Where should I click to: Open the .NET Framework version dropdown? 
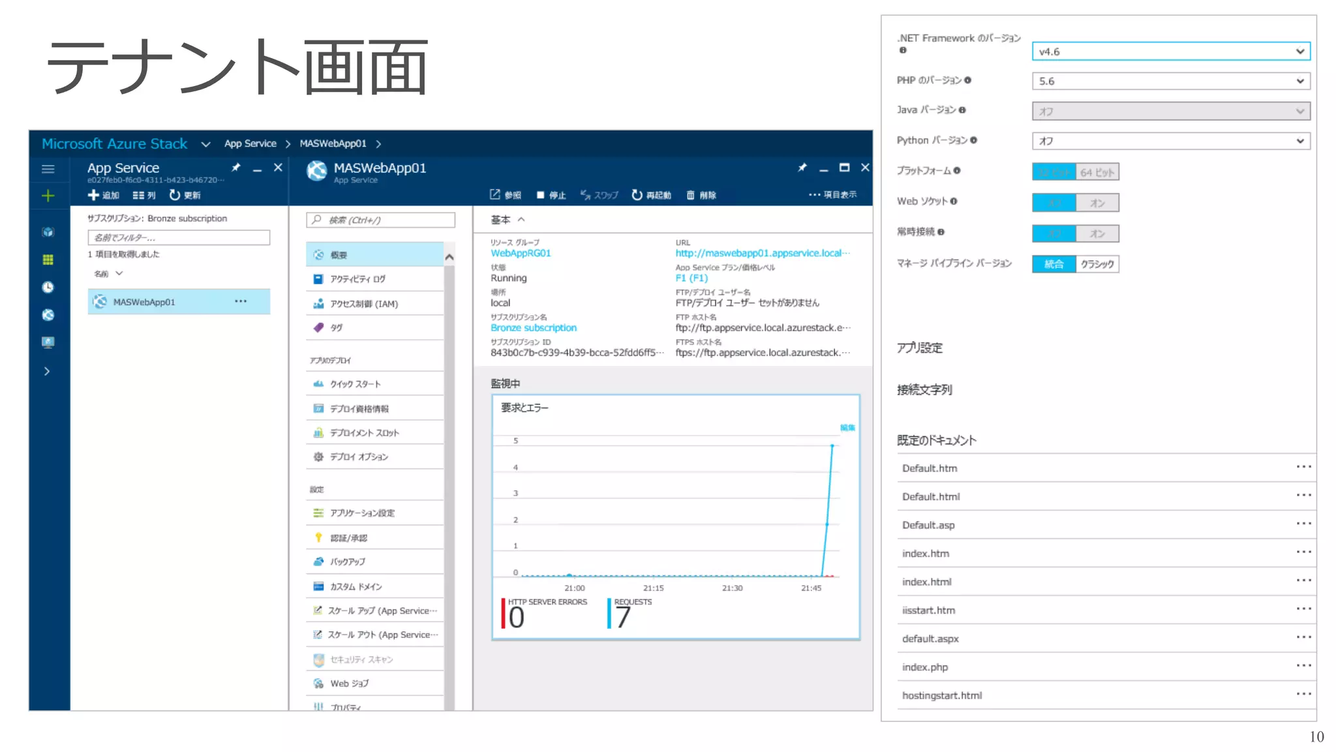1170,52
